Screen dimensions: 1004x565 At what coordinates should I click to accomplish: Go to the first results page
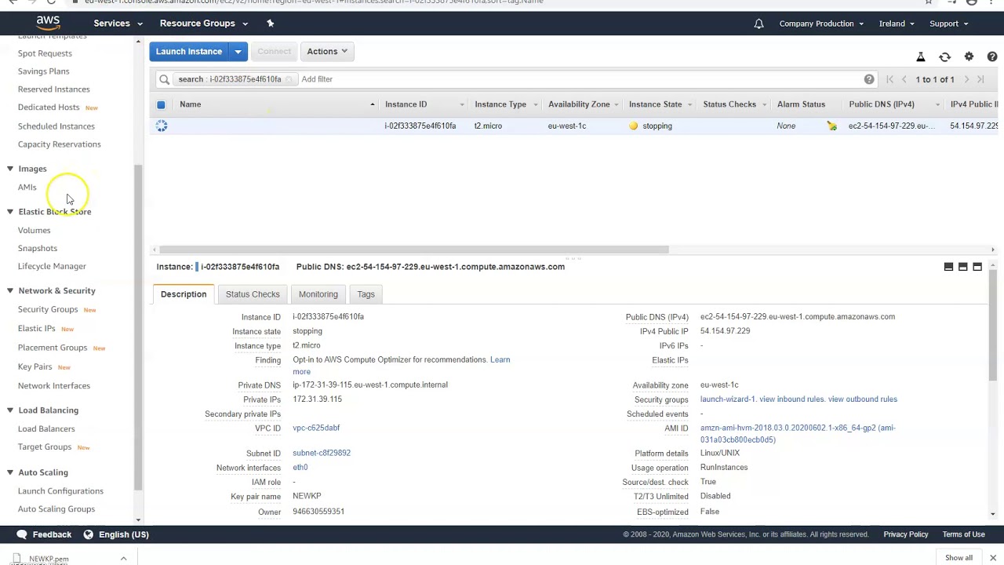pos(889,79)
